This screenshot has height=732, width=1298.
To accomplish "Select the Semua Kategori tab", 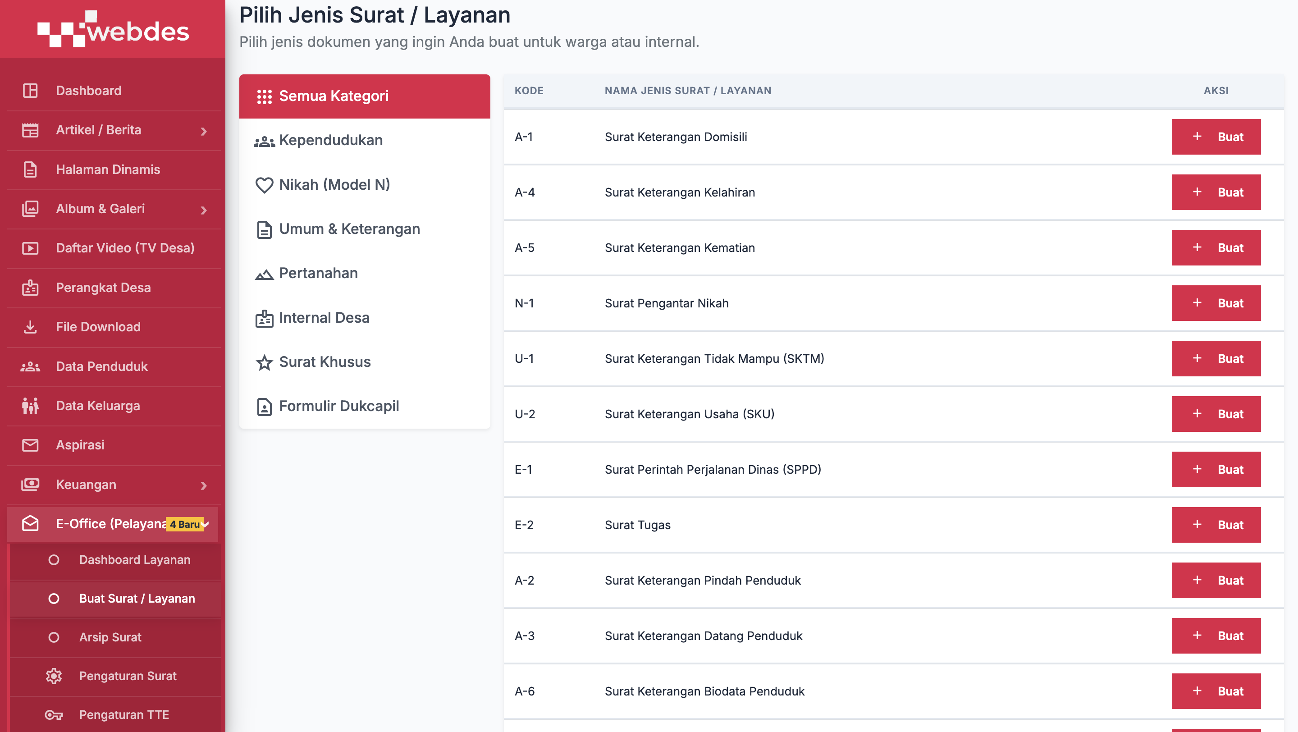I will pyautogui.click(x=365, y=96).
